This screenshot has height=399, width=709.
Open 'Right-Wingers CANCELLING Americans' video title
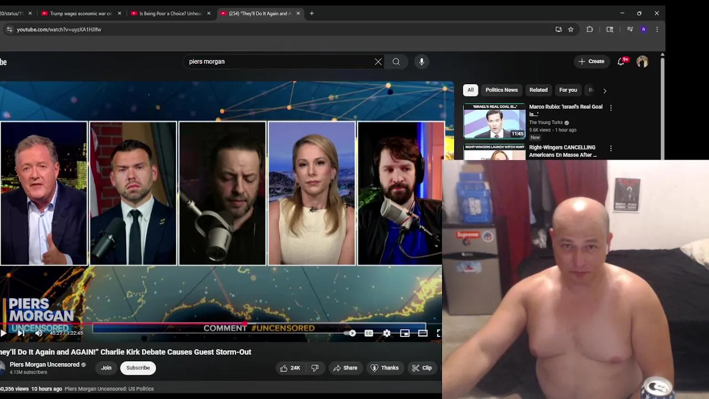[x=563, y=151]
